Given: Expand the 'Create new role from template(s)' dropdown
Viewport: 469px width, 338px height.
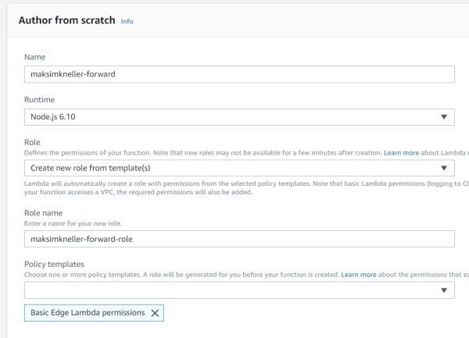Looking at the screenshot, I should pyautogui.click(x=234, y=168).
